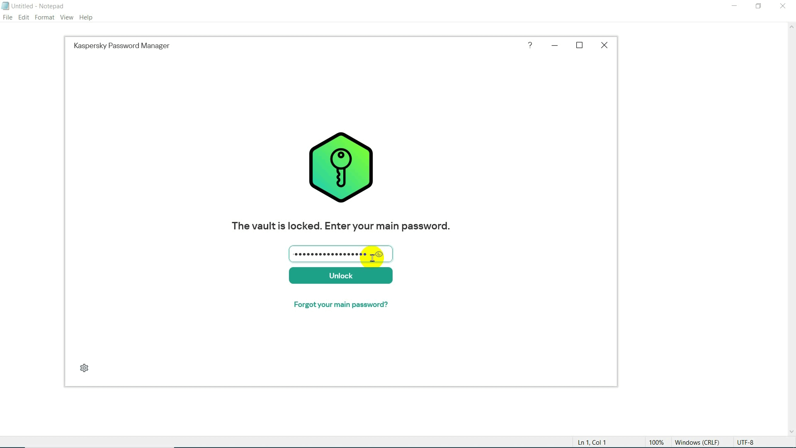796x448 pixels.
Task: Open the Help menu in Notepad
Action: (x=85, y=17)
